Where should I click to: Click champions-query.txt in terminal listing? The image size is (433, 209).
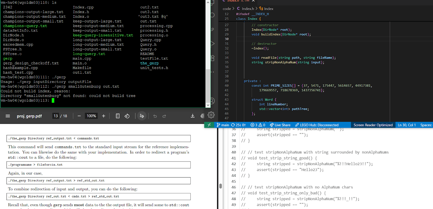pos(25,26)
